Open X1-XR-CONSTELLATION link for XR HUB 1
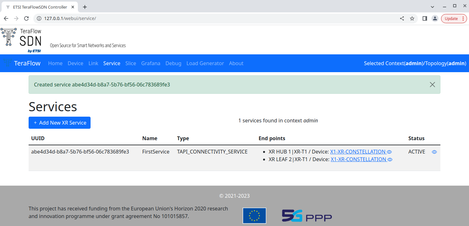Viewport: 469px width, 226px height. click(x=357, y=152)
